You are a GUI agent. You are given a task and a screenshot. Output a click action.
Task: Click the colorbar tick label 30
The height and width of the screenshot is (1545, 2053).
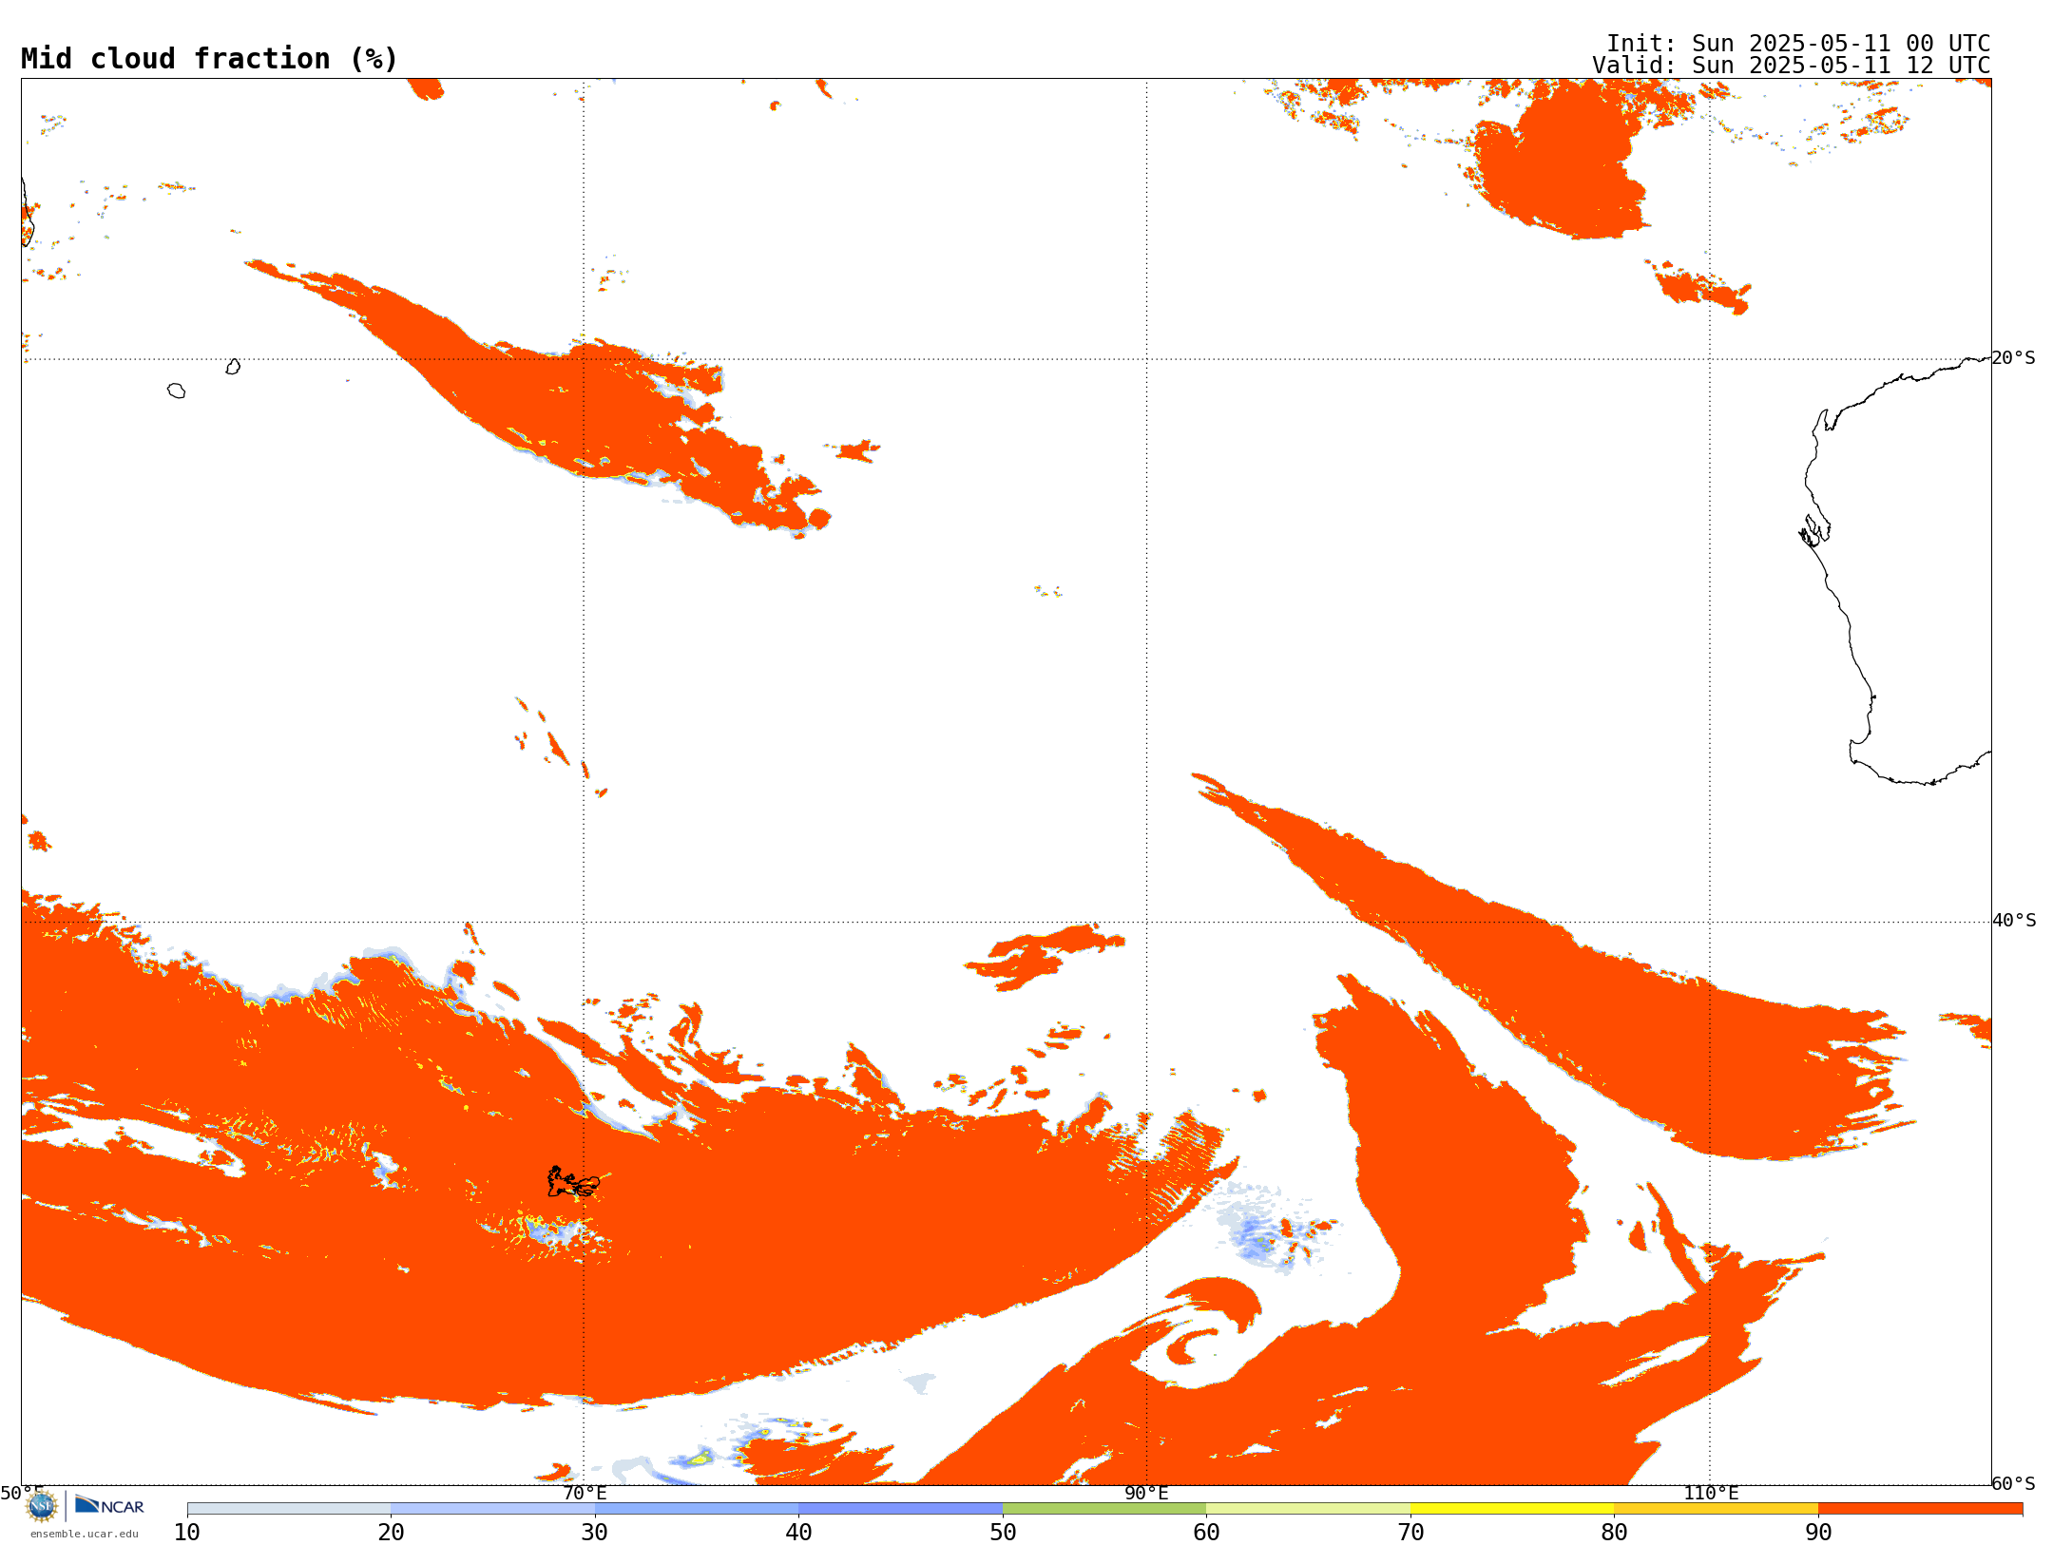[x=595, y=1532]
